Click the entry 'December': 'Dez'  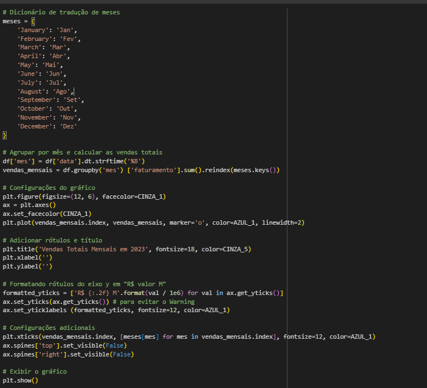coord(47,126)
